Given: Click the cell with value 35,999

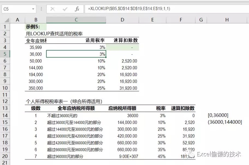Looking at the screenshot, I should [x=36, y=47].
